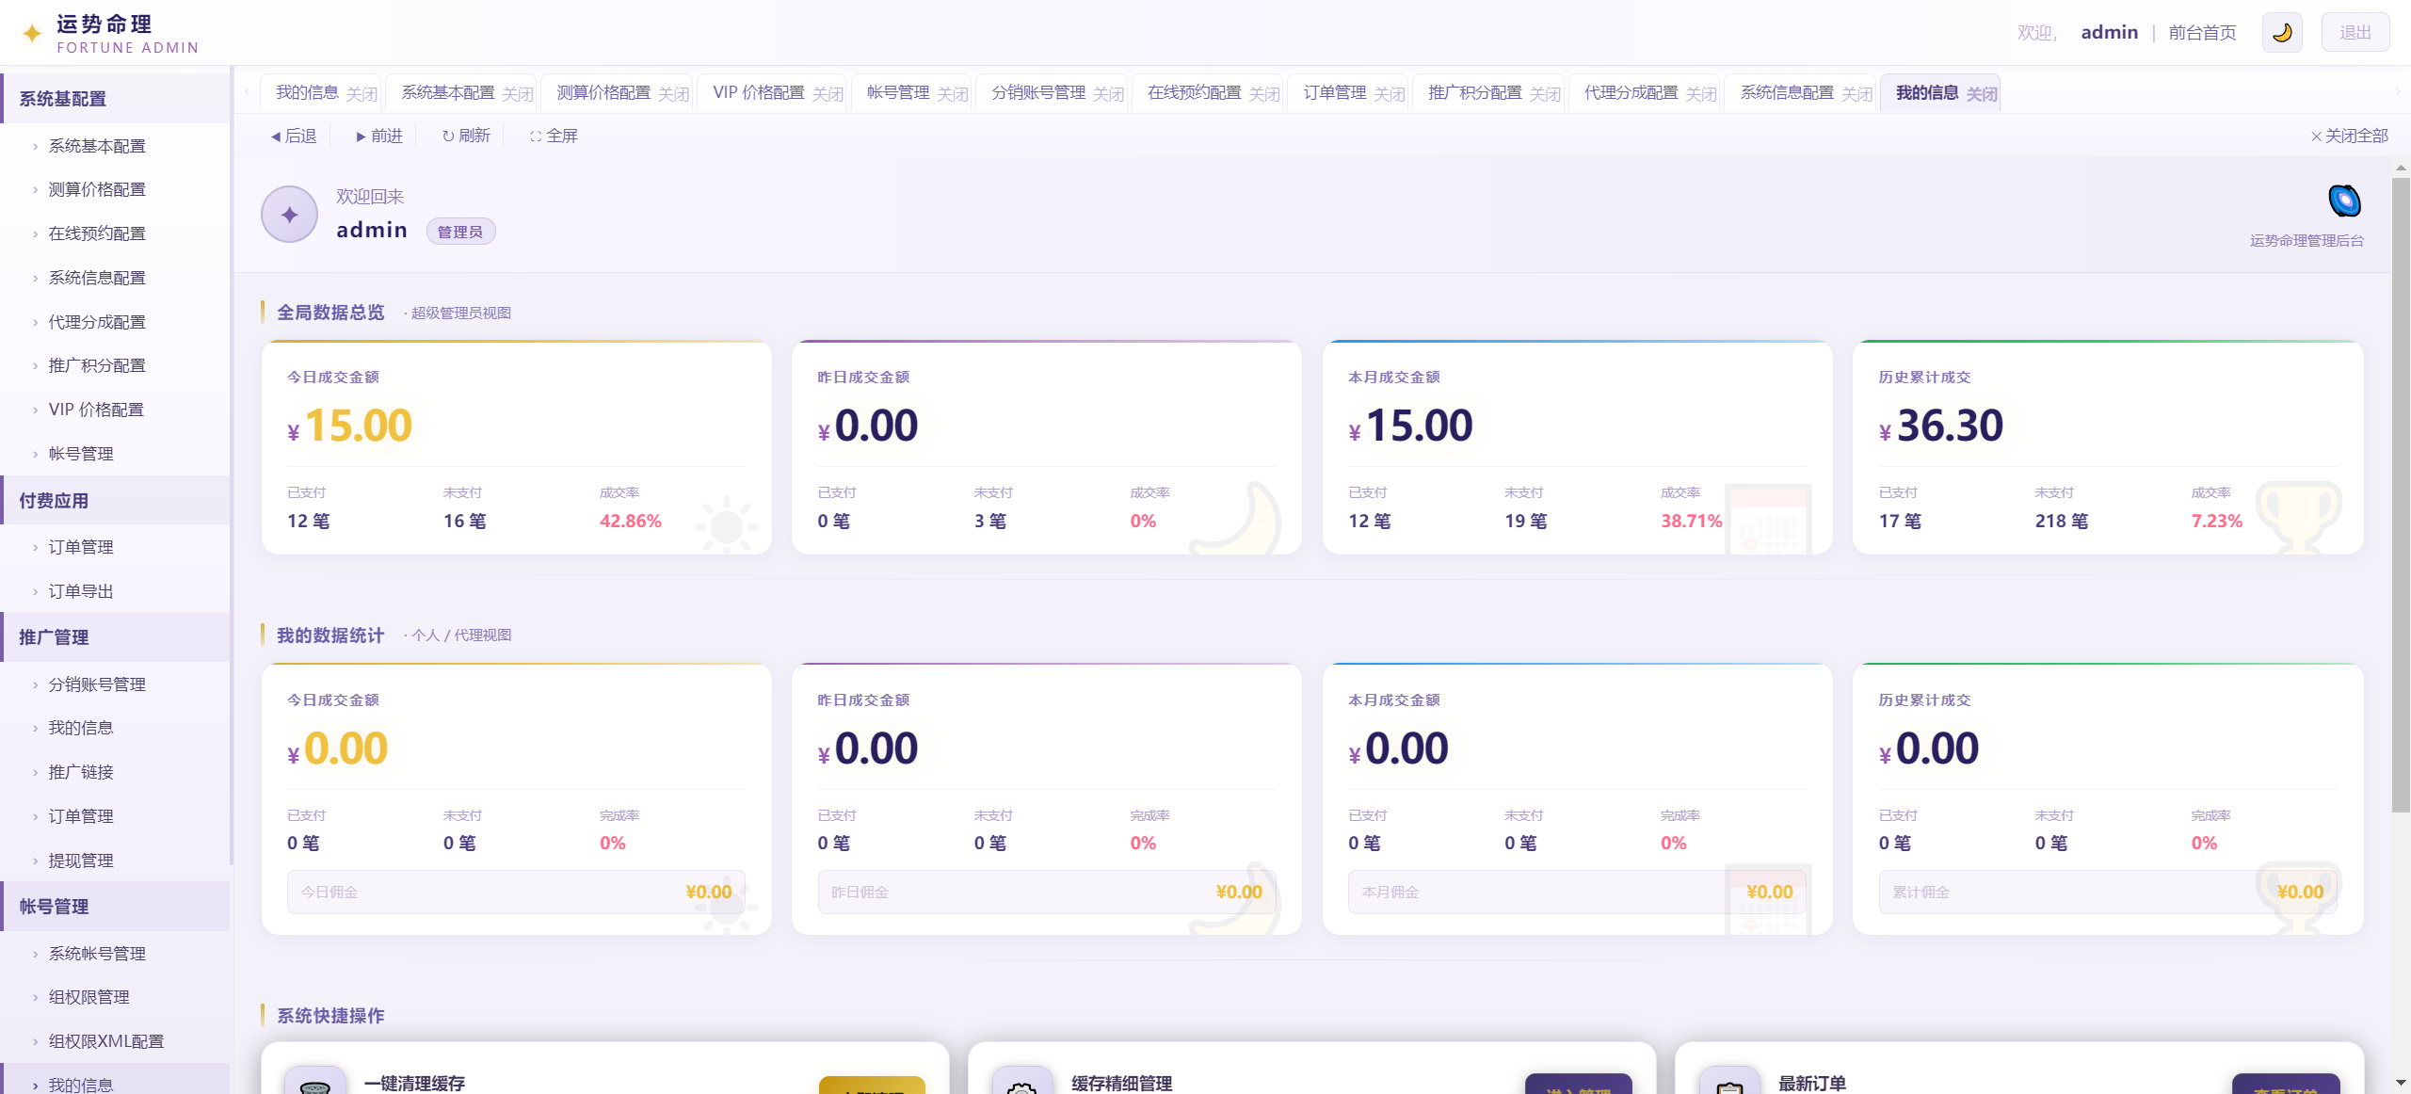Click the 退出 logout button
The image size is (2411, 1094).
2355,33
